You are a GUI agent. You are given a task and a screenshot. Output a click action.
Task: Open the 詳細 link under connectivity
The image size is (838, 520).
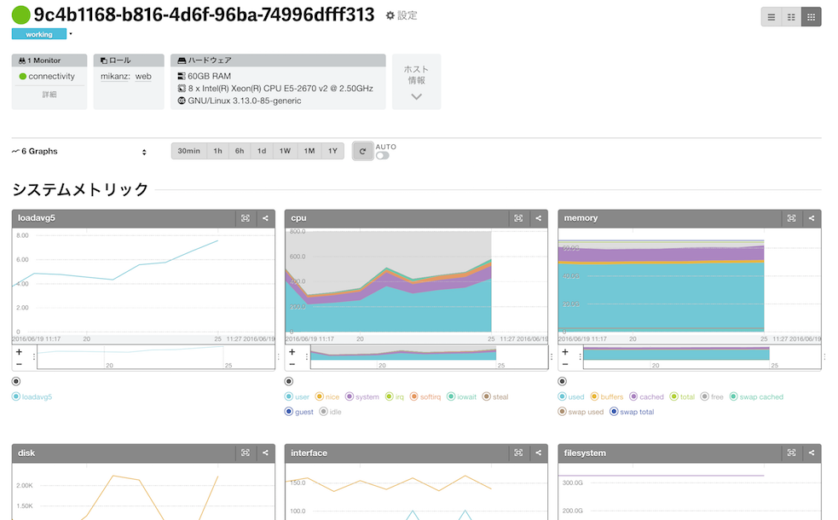pos(49,95)
